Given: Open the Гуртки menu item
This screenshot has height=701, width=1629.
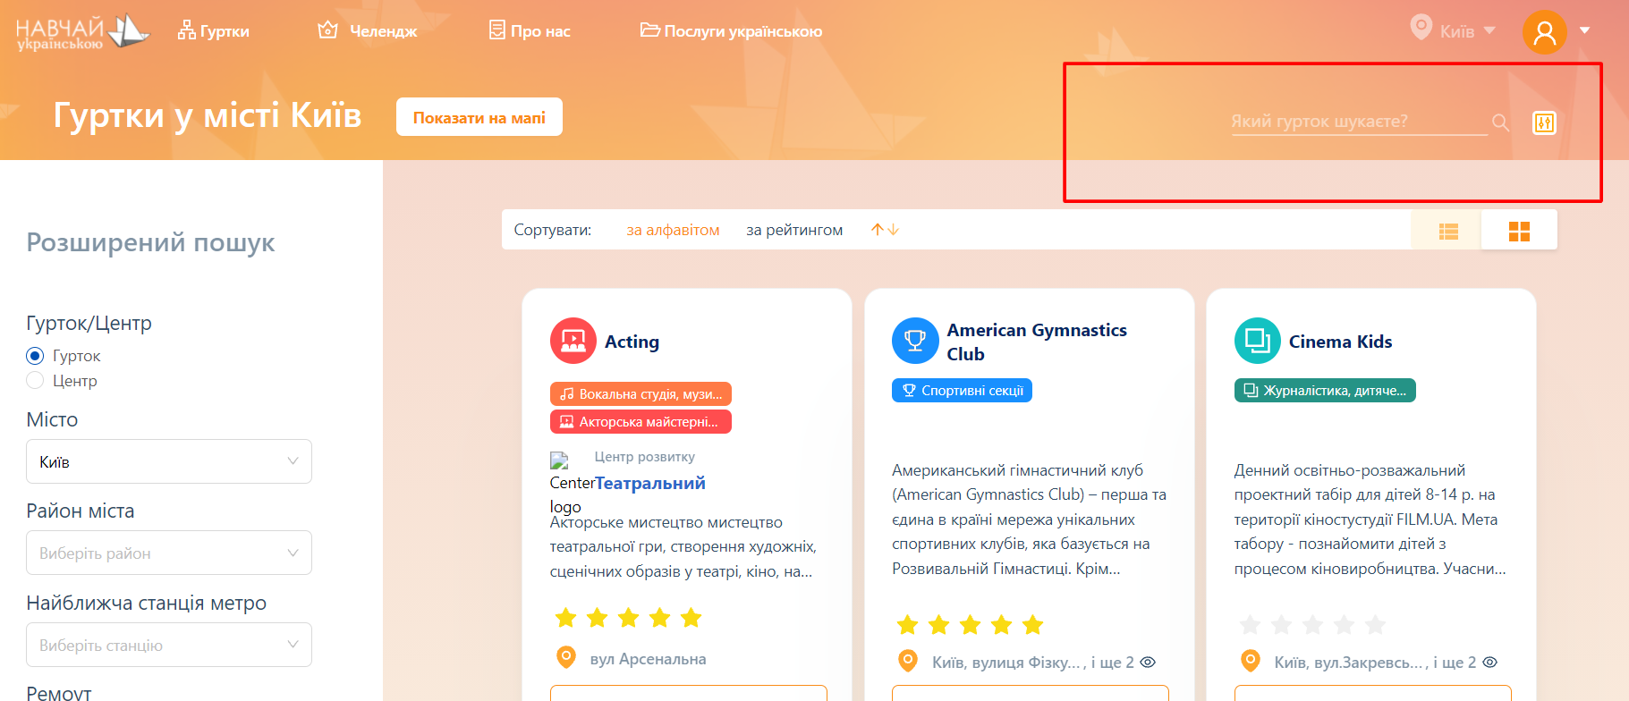Looking at the screenshot, I should coord(214,31).
